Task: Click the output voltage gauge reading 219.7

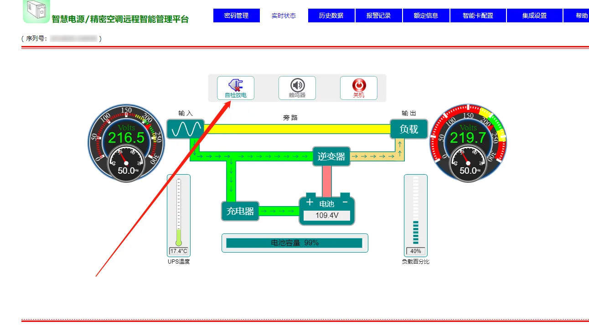Action: click(x=468, y=143)
